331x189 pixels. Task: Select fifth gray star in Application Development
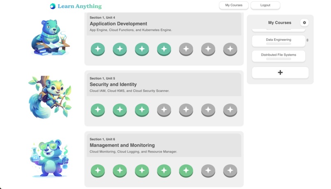[x=186, y=49]
